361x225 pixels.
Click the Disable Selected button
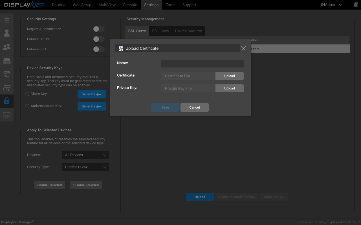click(86, 185)
